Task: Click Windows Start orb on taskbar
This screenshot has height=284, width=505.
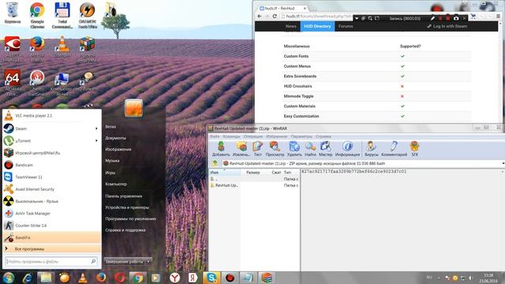Action: [9, 278]
